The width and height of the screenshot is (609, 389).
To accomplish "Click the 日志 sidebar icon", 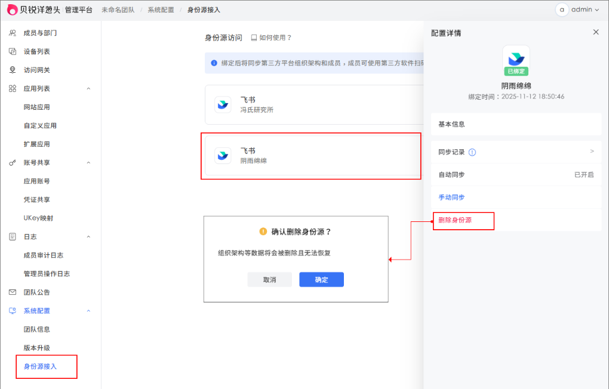I will (13, 236).
